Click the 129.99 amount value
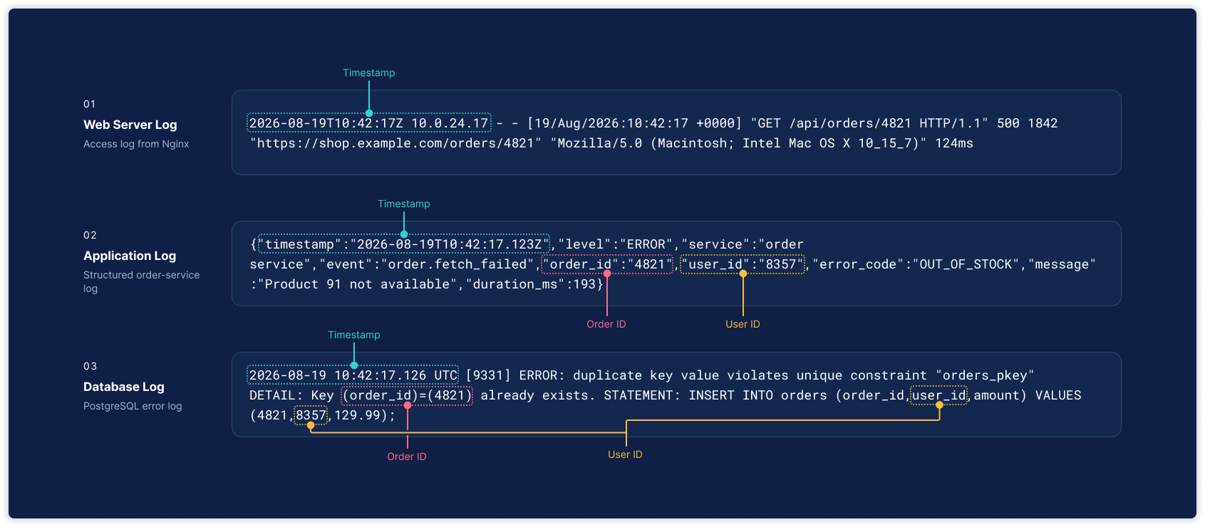 click(357, 415)
